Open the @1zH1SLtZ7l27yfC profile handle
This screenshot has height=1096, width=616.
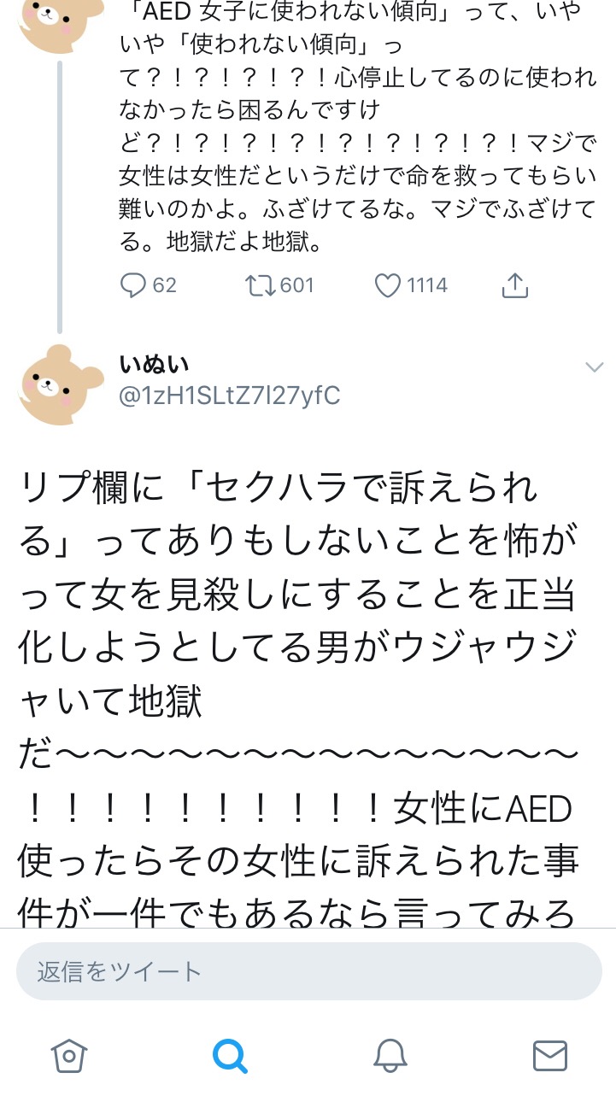pos(230,396)
